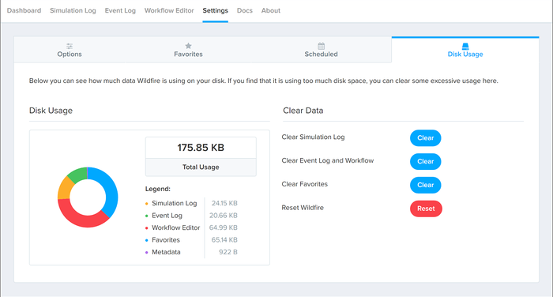Clear the Favorites data
The height and width of the screenshot is (297, 553).
tap(425, 185)
